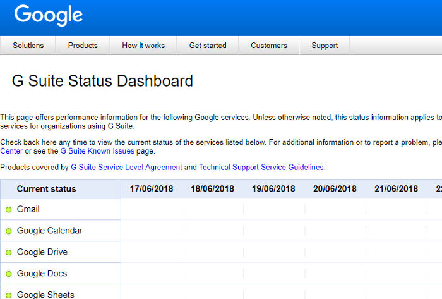Image resolution: width=442 pixels, height=299 pixels.
Task: Click the G Suite Status Dashboard heading
Action: tap(102, 81)
